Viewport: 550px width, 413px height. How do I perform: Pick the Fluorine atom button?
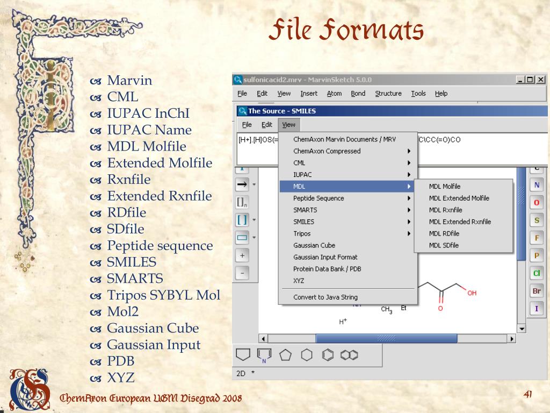pyautogui.click(x=537, y=238)
